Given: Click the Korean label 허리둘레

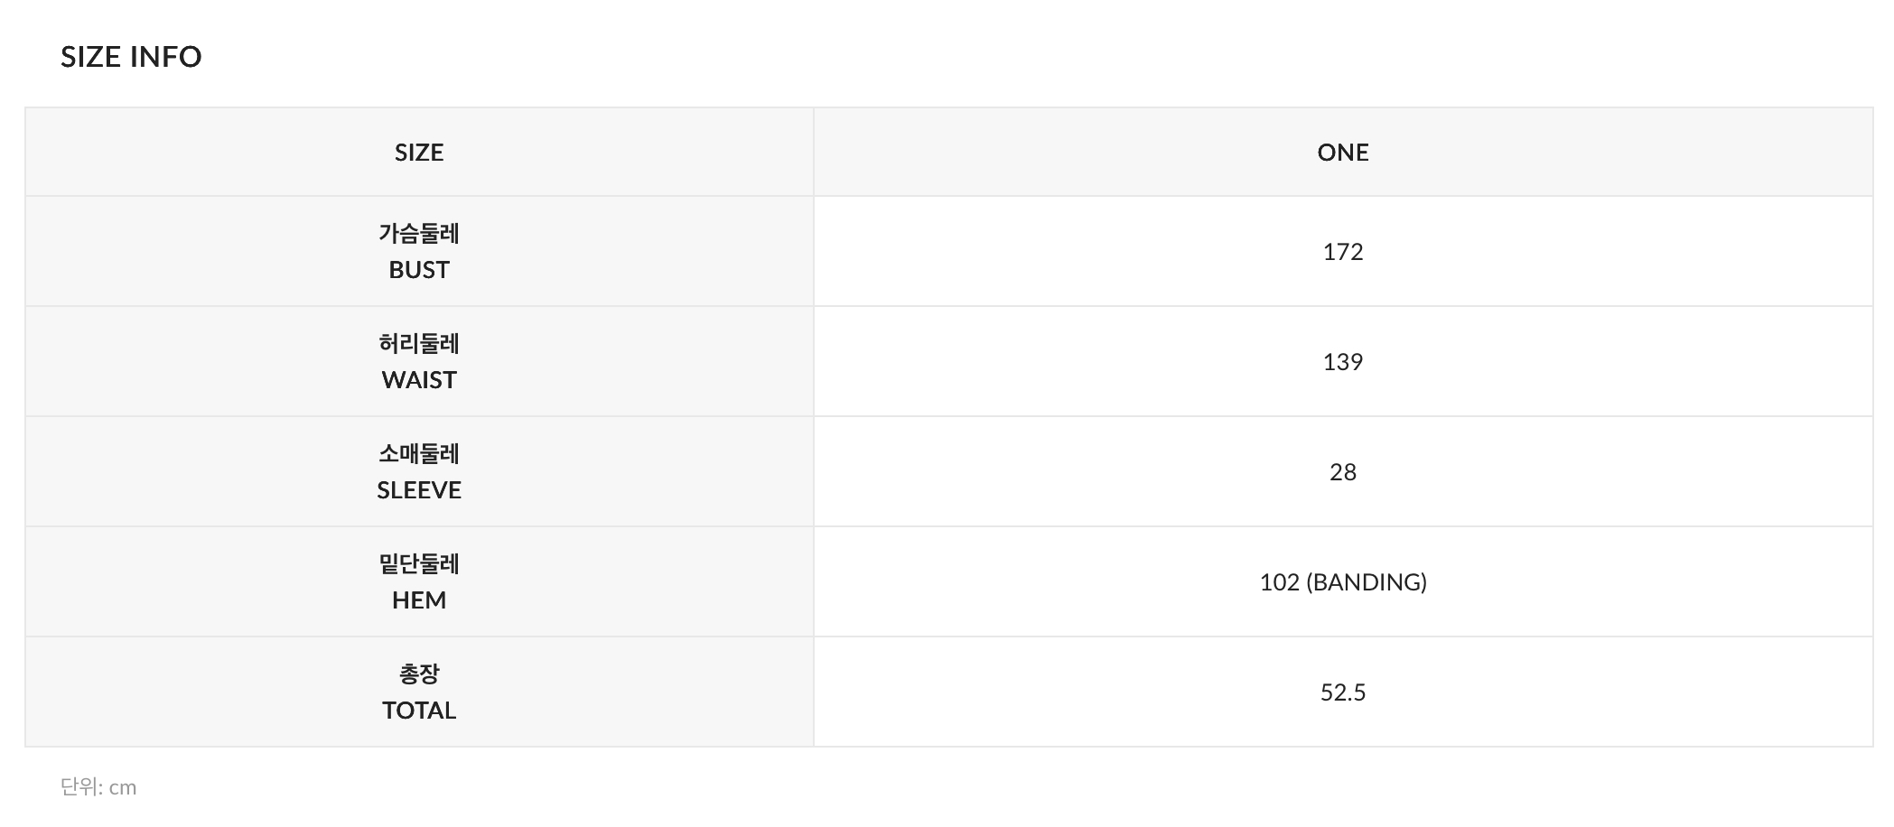Looking at the screenshot, I should pos(419,343).
